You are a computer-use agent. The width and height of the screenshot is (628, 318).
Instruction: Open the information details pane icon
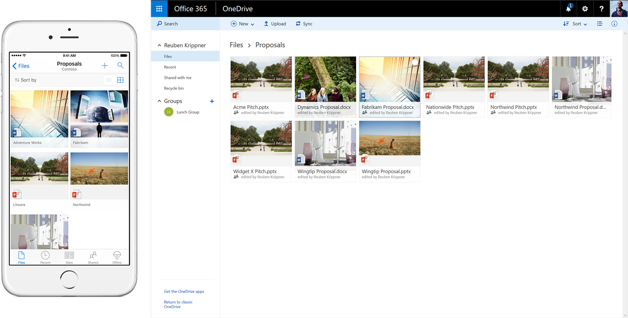pos(614,24)
